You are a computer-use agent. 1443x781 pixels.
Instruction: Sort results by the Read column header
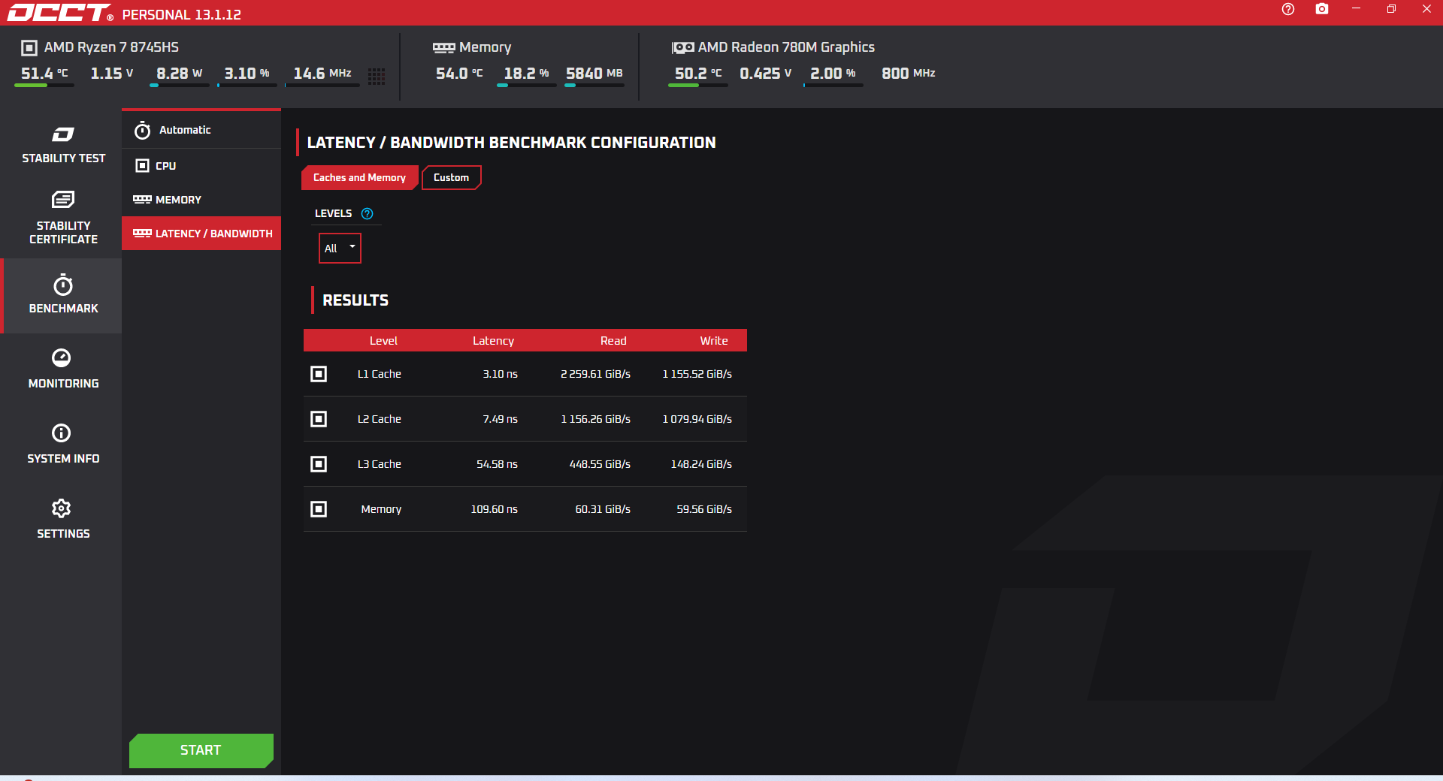click(613, 341)
